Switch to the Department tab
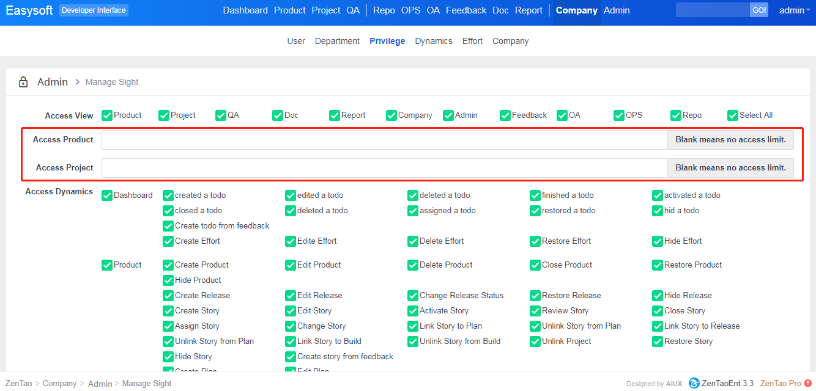Screen dimensions: 816x391 tap(337, 41)
